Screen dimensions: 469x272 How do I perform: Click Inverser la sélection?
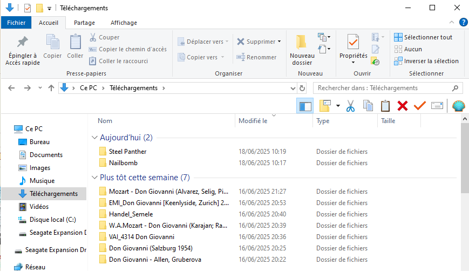coord(426,61)
